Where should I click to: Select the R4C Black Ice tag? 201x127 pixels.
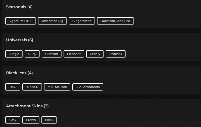pos(13,87)
